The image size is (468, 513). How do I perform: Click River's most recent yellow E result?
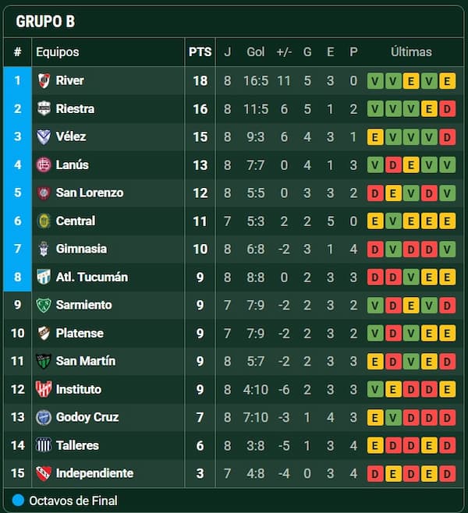pos(447,81)
